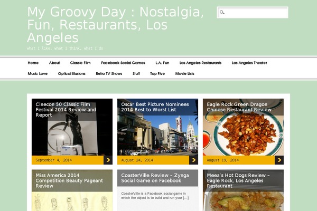The height and width of the screenshot is (211, 317).
Task: Select the Top Five menu item
Action: pos(157,73)
